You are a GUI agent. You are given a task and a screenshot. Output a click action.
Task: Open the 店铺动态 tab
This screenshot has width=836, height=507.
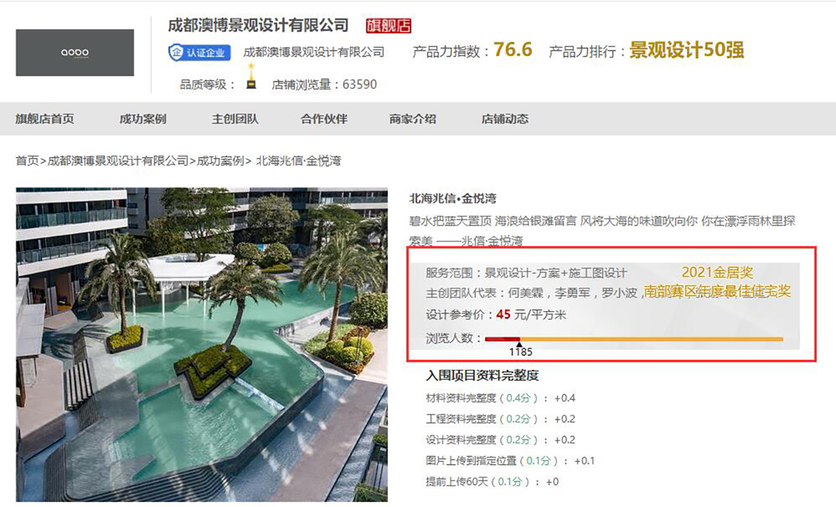click(505, 119)
